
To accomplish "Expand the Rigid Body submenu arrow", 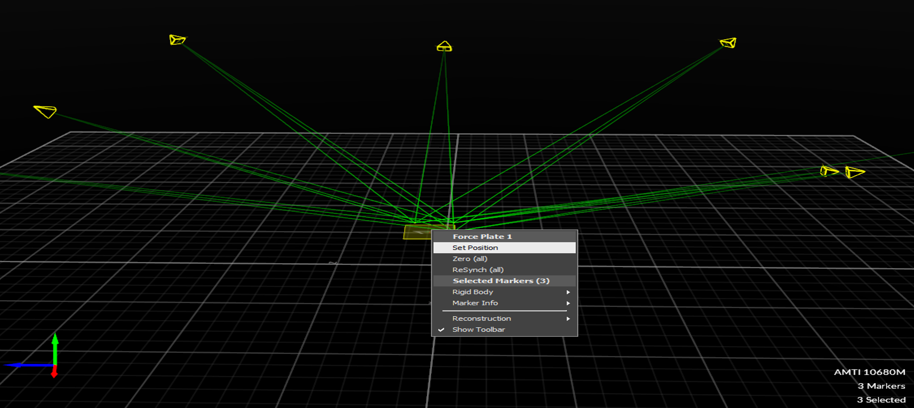I will (568, 292).
